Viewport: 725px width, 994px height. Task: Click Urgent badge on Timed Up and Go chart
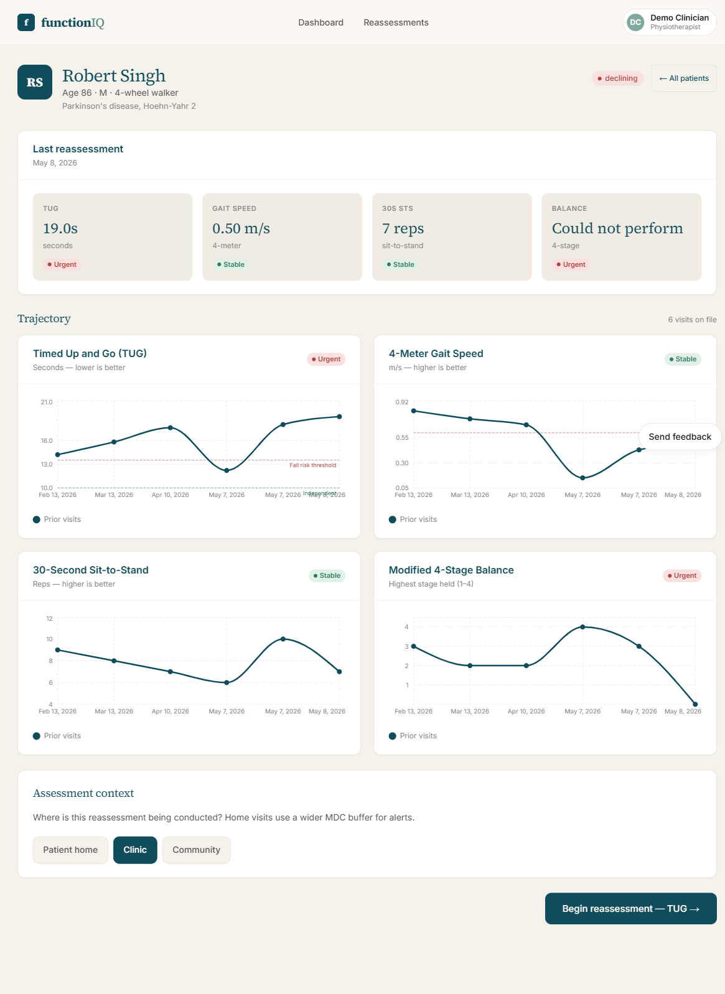pos(326,359)
